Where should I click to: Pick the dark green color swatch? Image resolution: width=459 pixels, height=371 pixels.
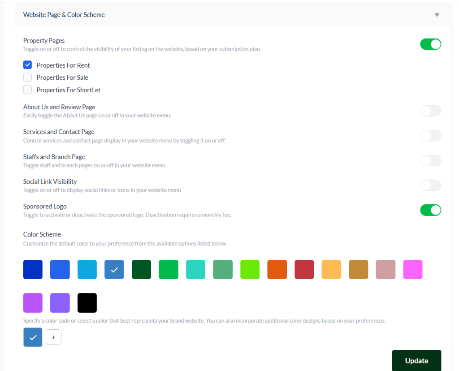pyautogui.click(x=141, y=270)
